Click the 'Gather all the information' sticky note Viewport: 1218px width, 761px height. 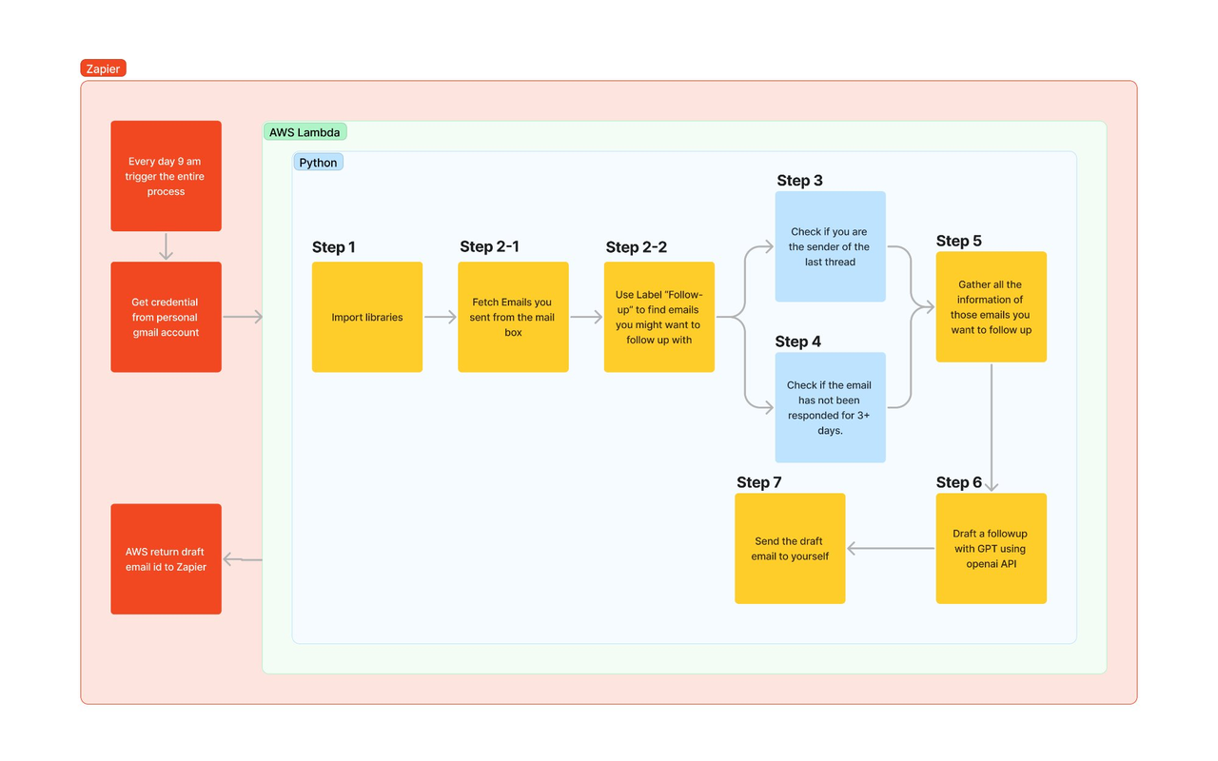pos(991,306)
